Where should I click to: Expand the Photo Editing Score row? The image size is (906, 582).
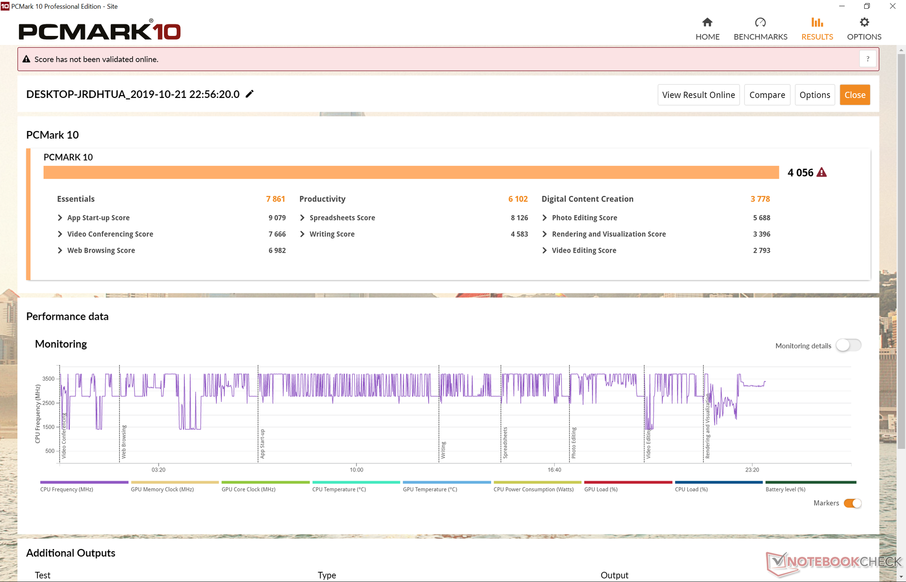pyautogui.click(x=544, y=218)
